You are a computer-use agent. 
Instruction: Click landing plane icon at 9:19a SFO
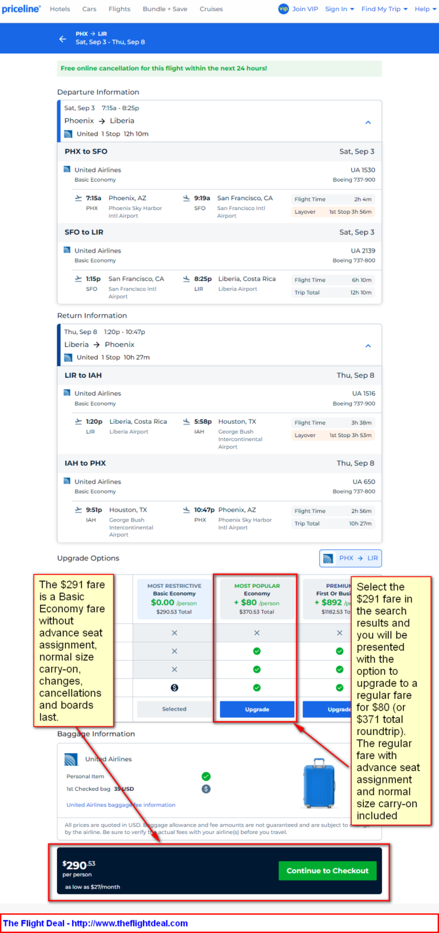187,198
